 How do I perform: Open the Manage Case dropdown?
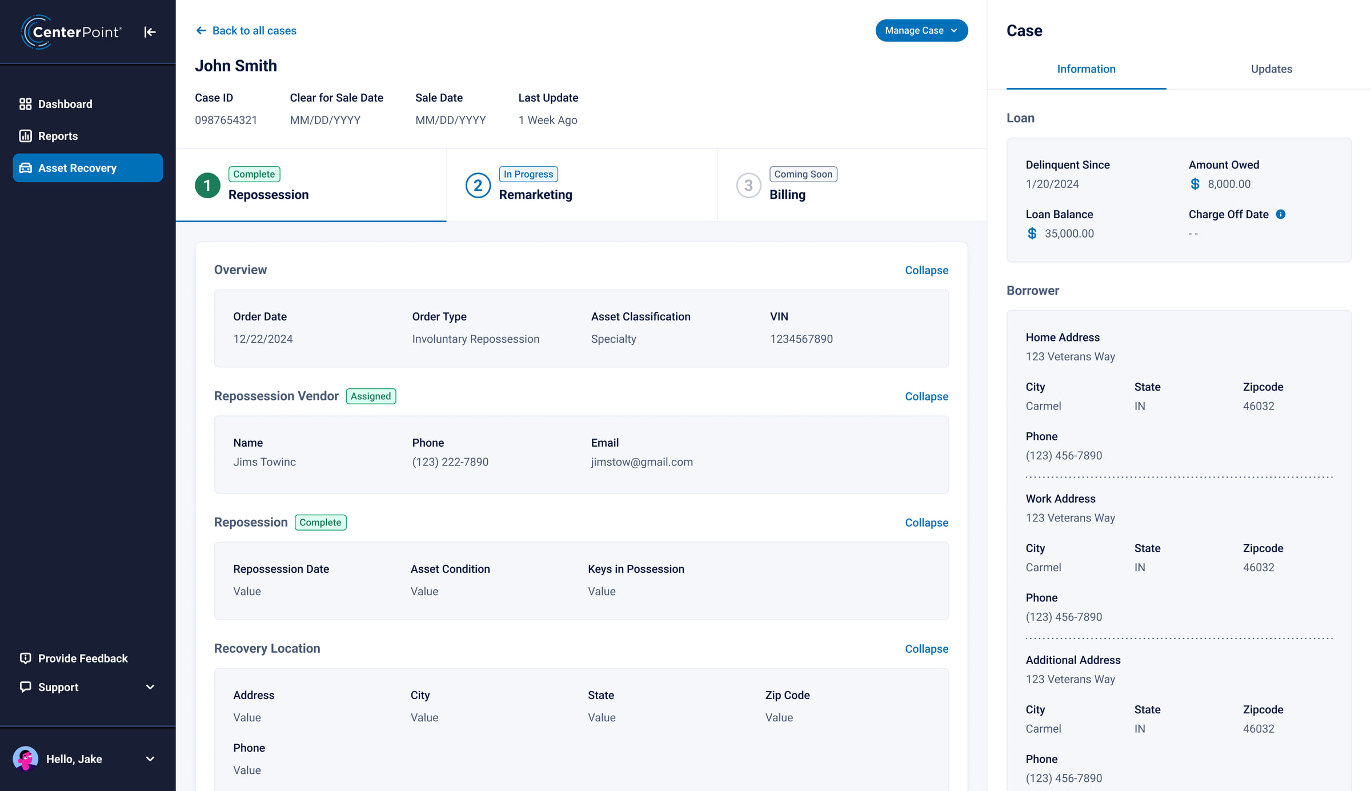point(921,30)
